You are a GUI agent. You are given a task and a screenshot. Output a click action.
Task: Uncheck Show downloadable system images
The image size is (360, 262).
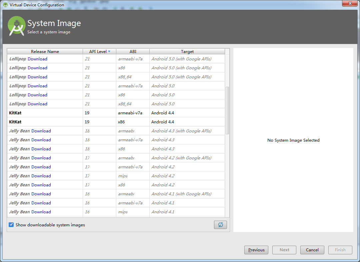point(11,225)
